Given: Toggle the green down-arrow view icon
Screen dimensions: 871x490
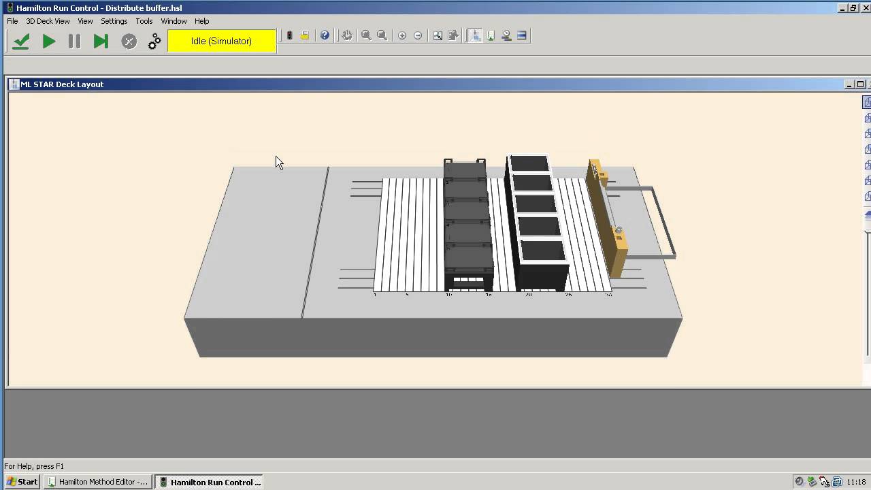Looking at the screenshot, I should point(491,35).
